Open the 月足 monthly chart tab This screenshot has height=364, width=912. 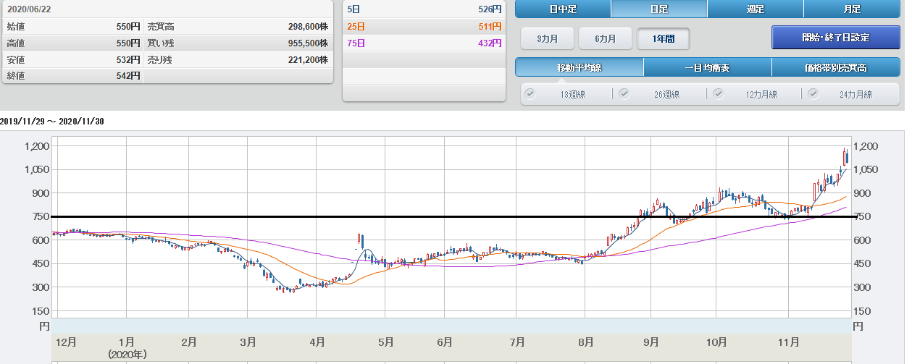point(852,9)
